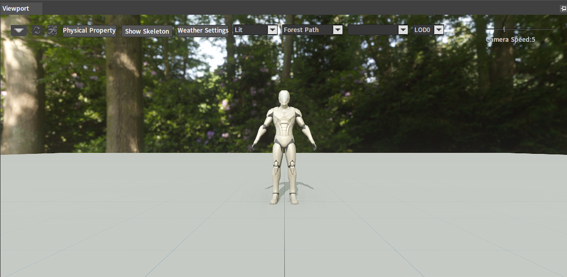Expand the LOD0 combo box arrow
Image resolution: width=567 pixels, height=277 pixels.
438,30
